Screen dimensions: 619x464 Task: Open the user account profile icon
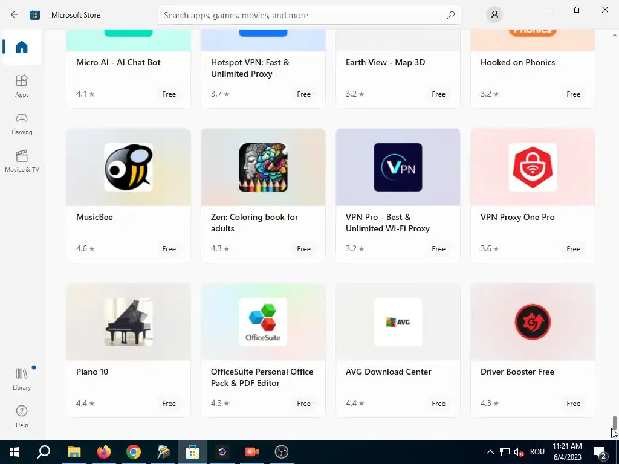coord(494,15)
